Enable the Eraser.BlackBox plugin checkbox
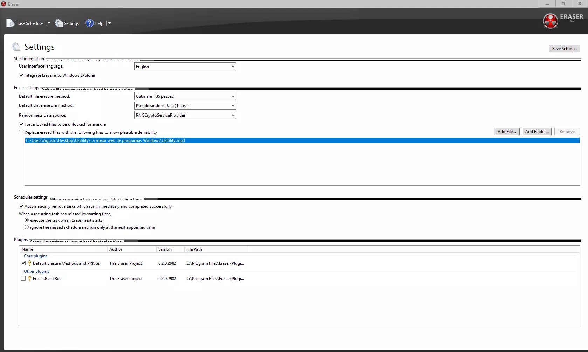588x352 pixels. (x=23, y=278)
